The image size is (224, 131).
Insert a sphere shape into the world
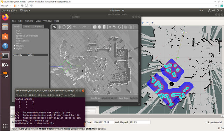99,27
